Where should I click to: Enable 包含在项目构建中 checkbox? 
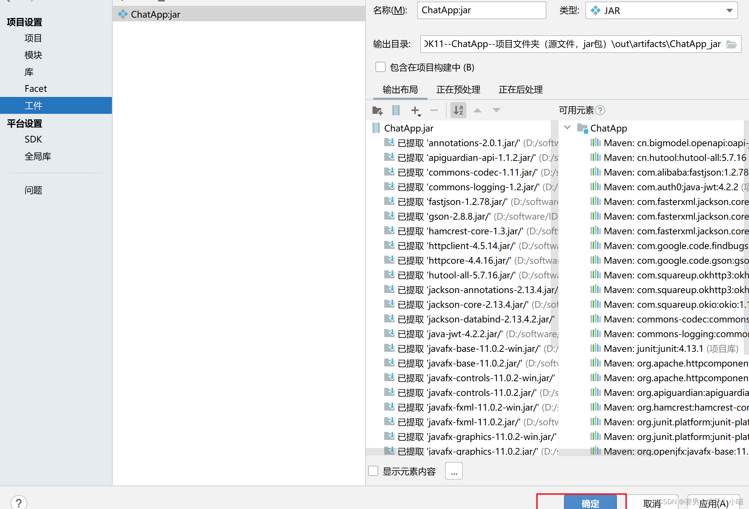tap(381, 67)
